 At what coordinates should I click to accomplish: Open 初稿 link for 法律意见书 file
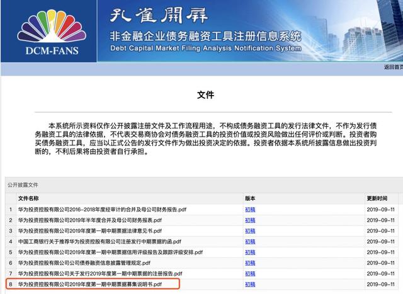[250, 231]
